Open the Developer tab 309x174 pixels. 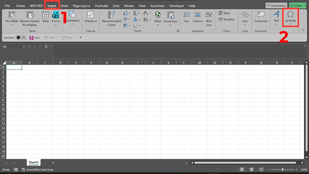(177, 5)
